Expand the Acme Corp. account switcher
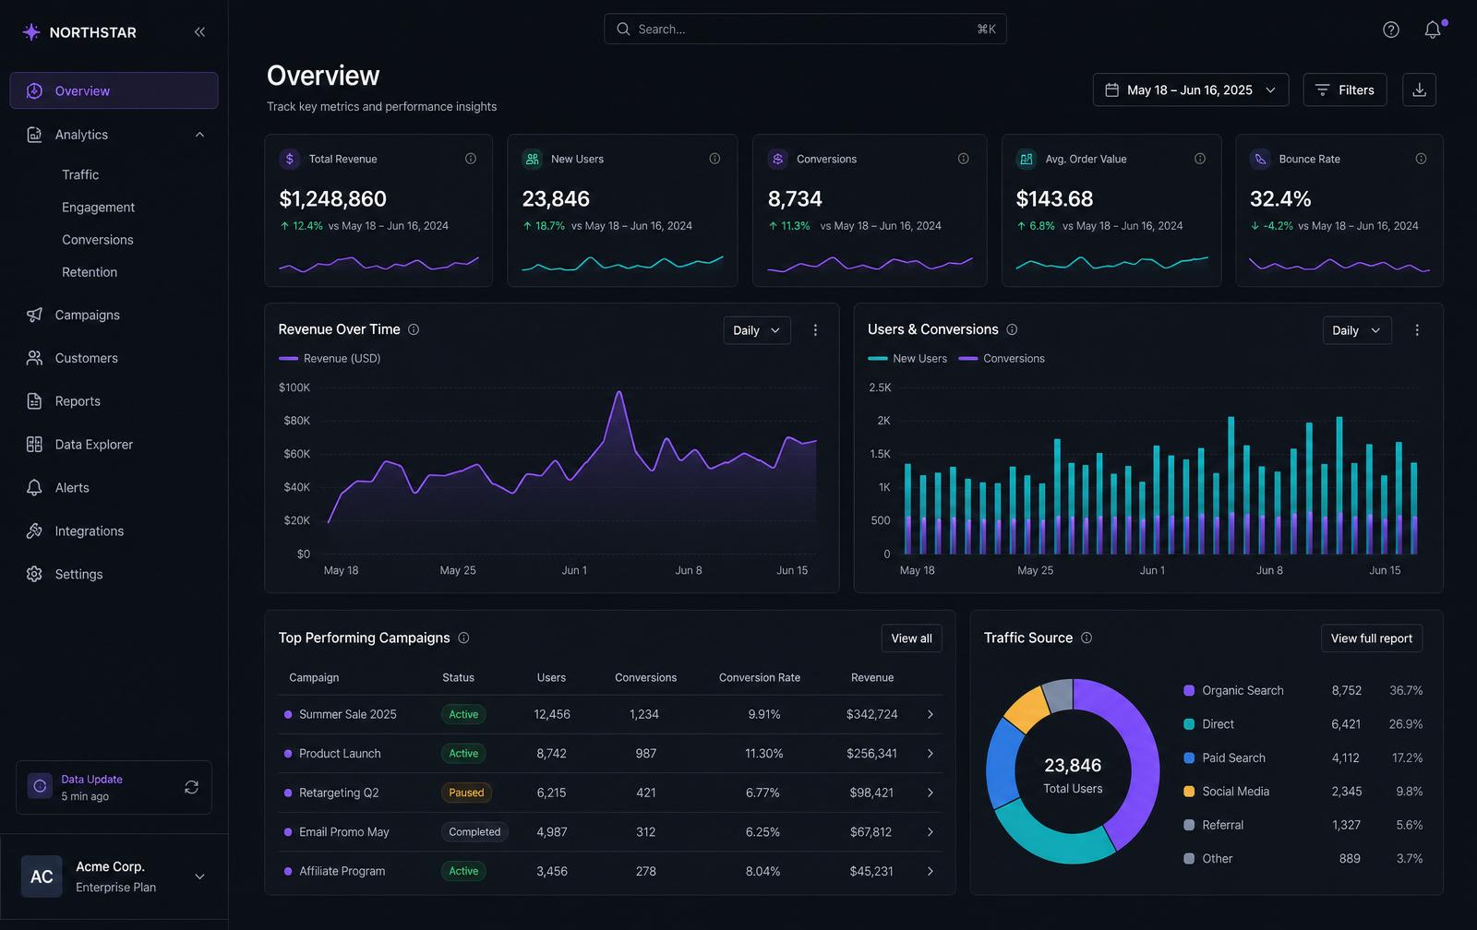Image resolution: width=1477 pixels, height=930 pixels. click(199, 876)
